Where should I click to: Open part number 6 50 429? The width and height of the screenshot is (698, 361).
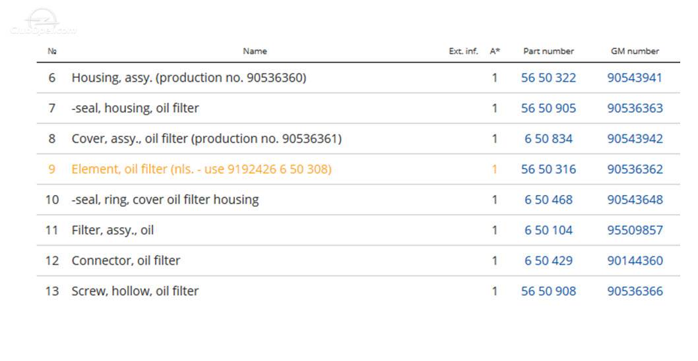(x=548, y=260)
